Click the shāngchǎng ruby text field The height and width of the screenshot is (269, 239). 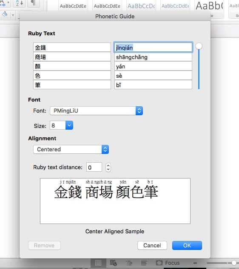153,57
